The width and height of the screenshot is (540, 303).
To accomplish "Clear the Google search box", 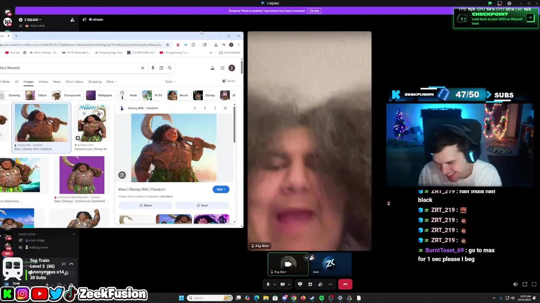I will point(143,68).
